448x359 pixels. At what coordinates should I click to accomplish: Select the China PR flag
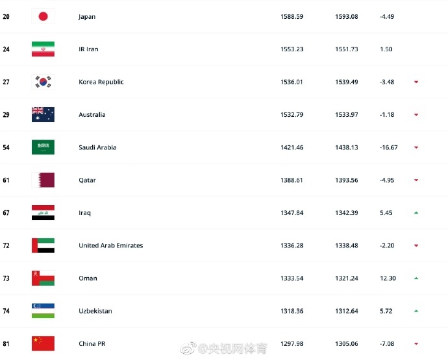point(43,343)
